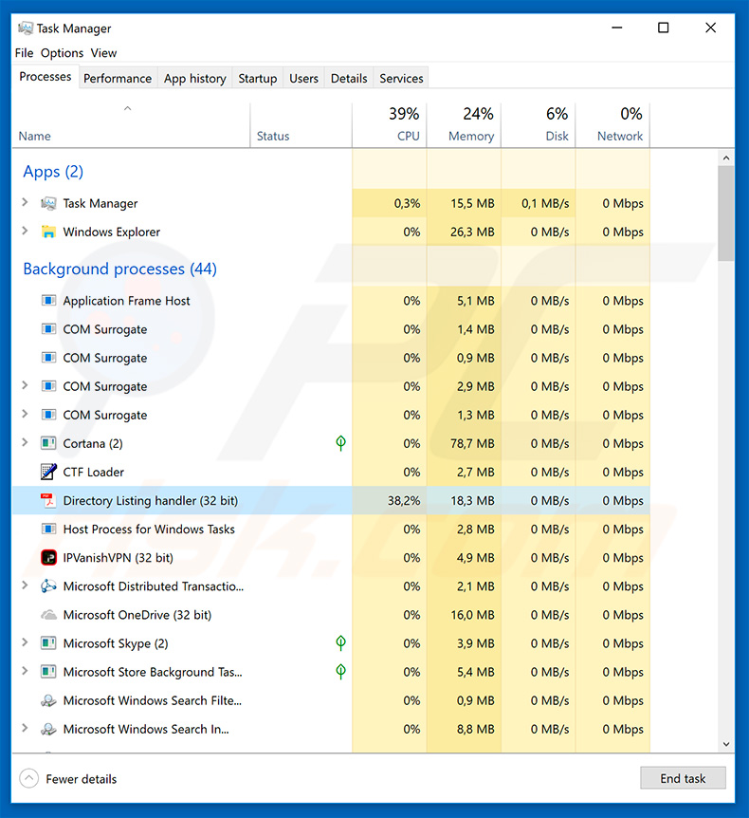The width and height of the screenshot is (749, 818).
Task: Open the File menu
Action: pos(24,53)
